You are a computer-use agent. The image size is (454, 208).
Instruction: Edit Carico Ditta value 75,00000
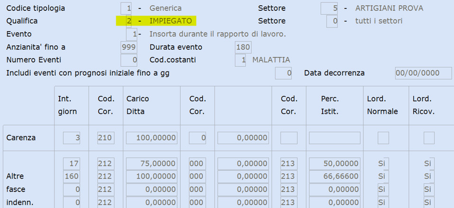coord(152,164)
